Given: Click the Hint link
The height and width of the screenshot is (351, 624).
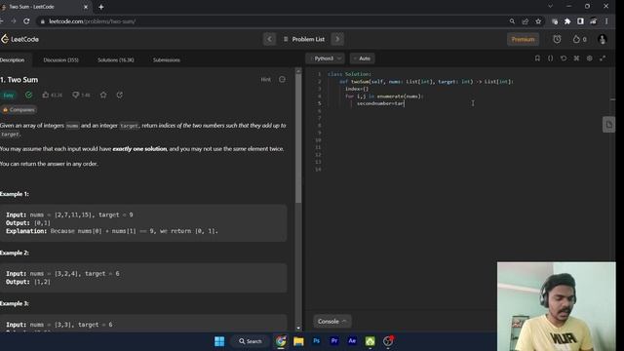Looking at the screenshot, I should point(265,80).
